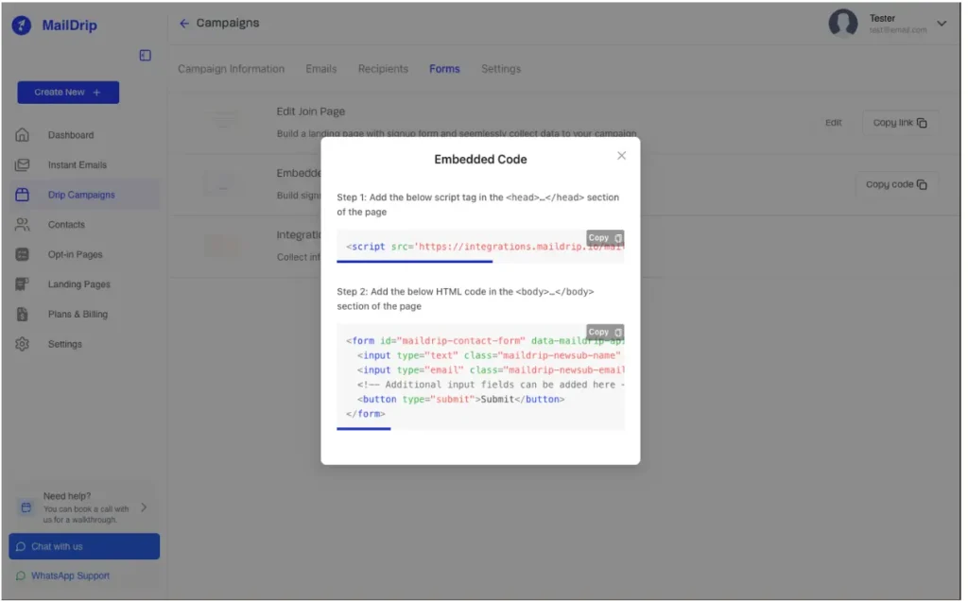Close the Embedded Code dialog

click(621, 156)
